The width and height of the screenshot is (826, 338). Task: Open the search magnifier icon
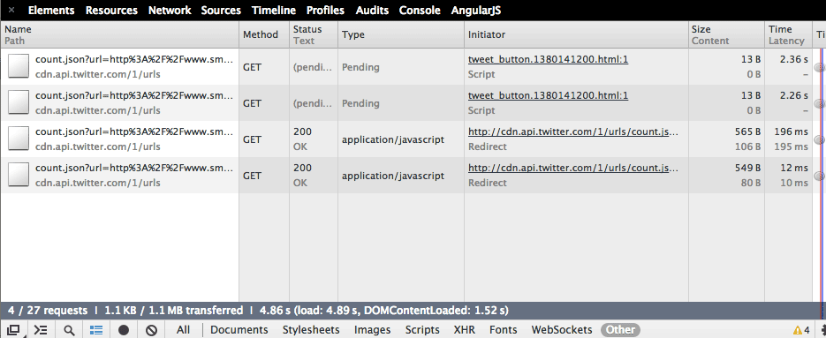[69, 330]
